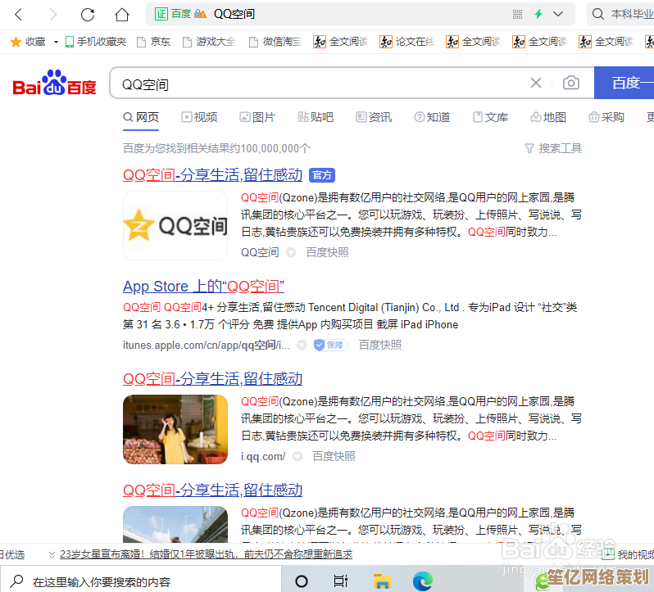Reload the page with the refresh icon

coord(88,15)
